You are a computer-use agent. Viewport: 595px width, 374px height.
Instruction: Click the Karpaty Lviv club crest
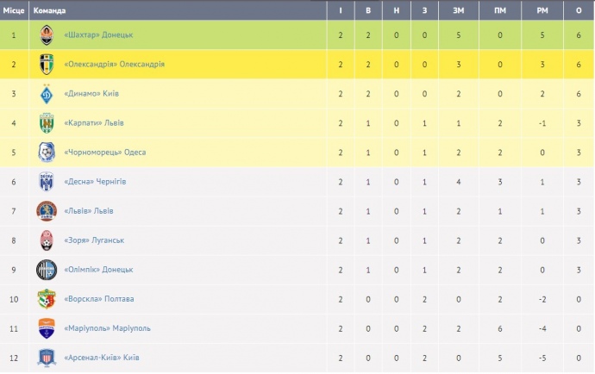pos(46,122)
